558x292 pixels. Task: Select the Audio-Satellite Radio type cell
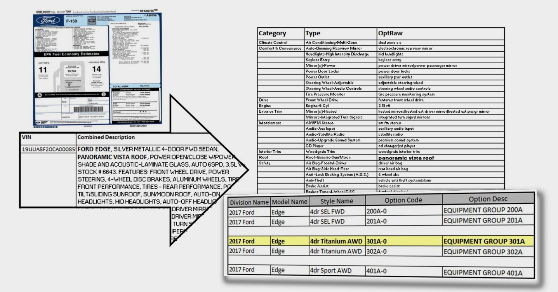coord(340,134)
